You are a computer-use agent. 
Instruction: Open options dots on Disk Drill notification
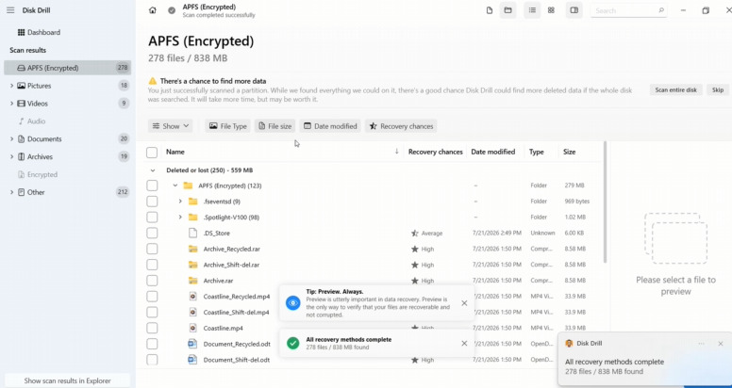click(x=701, y=344)
